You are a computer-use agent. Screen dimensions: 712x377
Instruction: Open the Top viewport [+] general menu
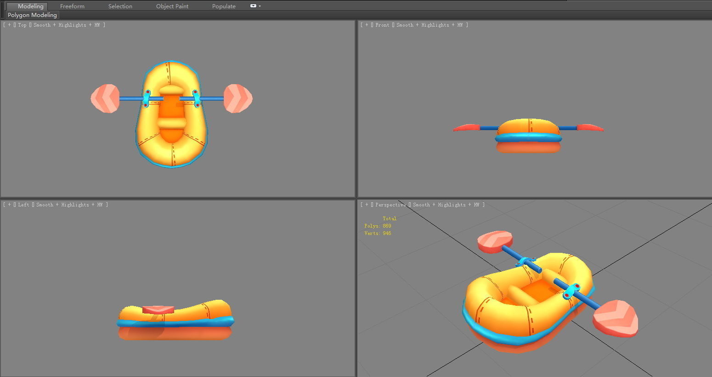(9, 25)
